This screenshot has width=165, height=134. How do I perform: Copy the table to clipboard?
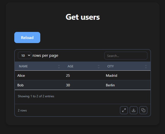(143, 110)
